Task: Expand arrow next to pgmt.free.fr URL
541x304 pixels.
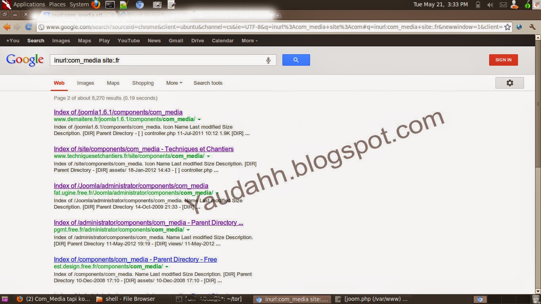Action: click(188, 230)
